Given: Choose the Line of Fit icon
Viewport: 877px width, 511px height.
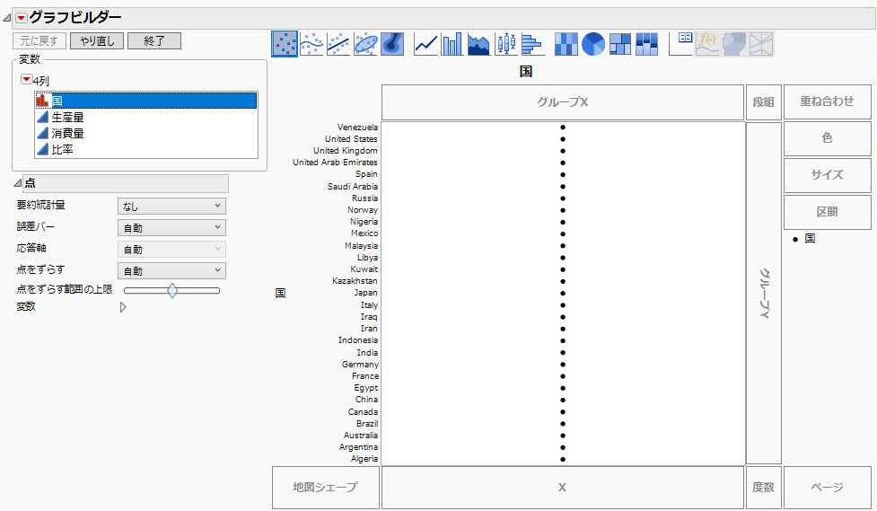Looking at the screenshot, I should (x=338, y=43).
